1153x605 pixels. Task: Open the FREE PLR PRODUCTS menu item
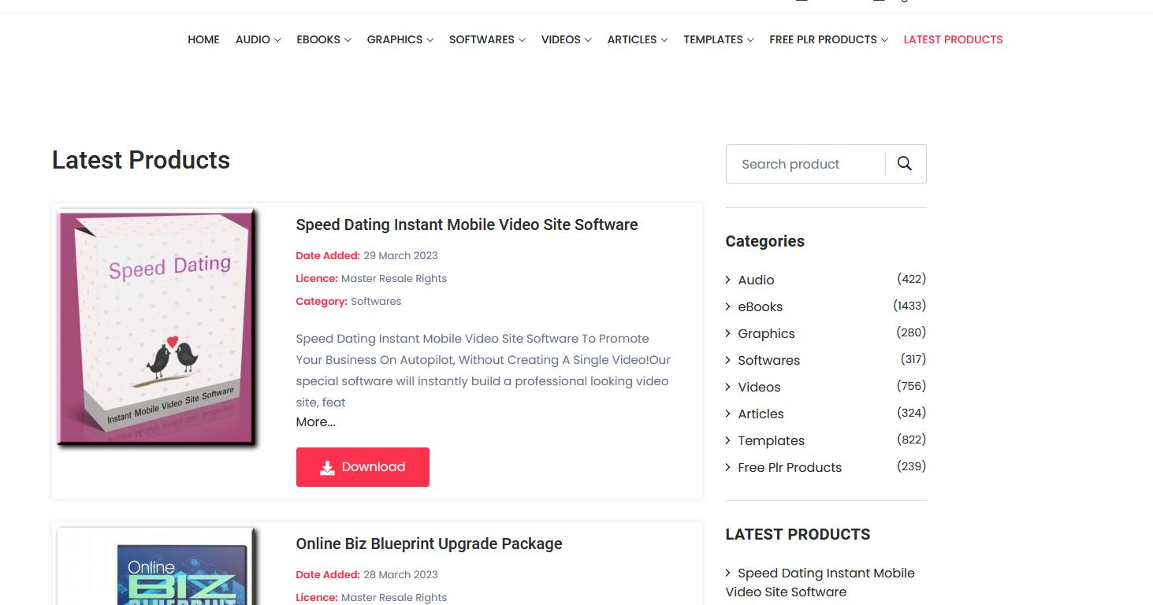tap(824, 39)
